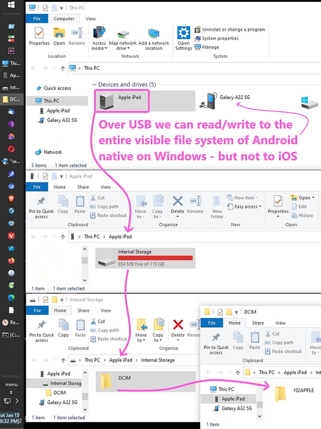The width and height of the screenshot is (321, 429).
Task: Click Pin to Quick access in Apple iPad window
Action: pyautogui.click(x=41, y=208)
